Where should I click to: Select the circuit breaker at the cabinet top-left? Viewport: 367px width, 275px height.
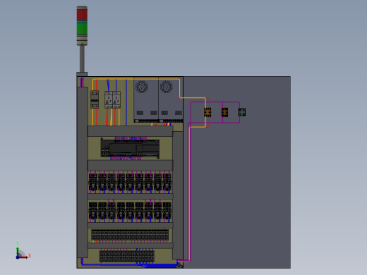(95, 99)
